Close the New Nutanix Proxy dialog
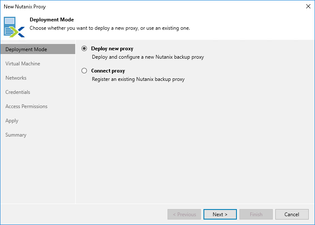Image resolution: width=315 pixels, height=225 pixels. point(308,6)
